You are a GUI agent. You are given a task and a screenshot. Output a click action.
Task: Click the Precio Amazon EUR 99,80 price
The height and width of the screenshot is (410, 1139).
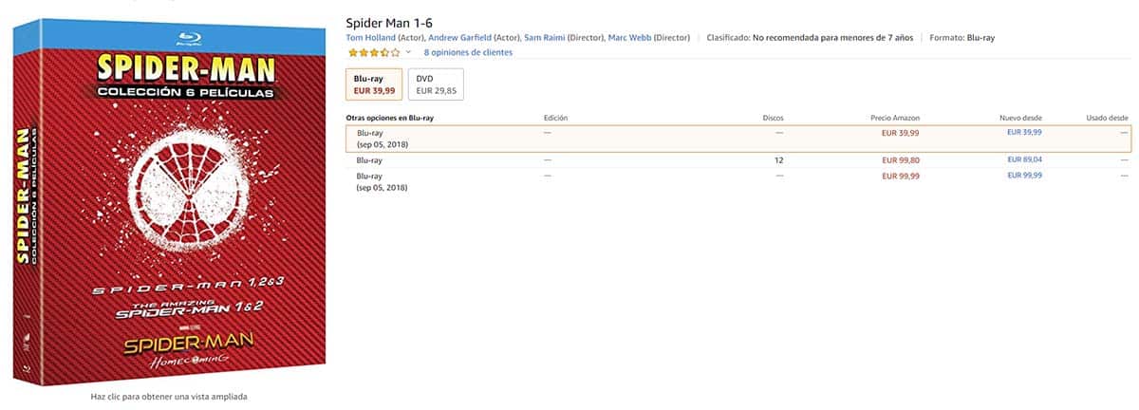pyautogui.click(x=900, y=160)
